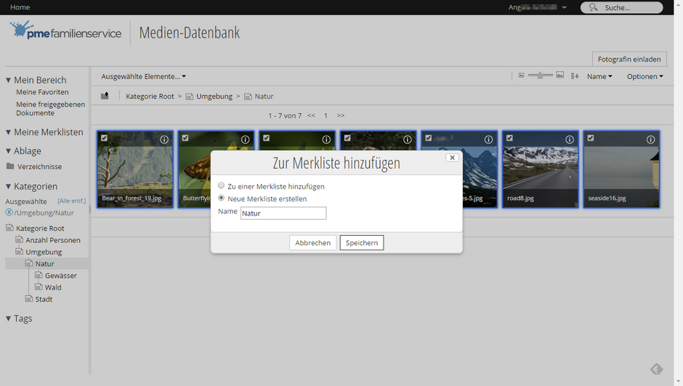
Task: Click the pme familienservice logo
Action: pos(65,30)
